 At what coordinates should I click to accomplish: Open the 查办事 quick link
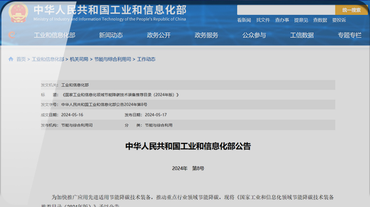282,20
